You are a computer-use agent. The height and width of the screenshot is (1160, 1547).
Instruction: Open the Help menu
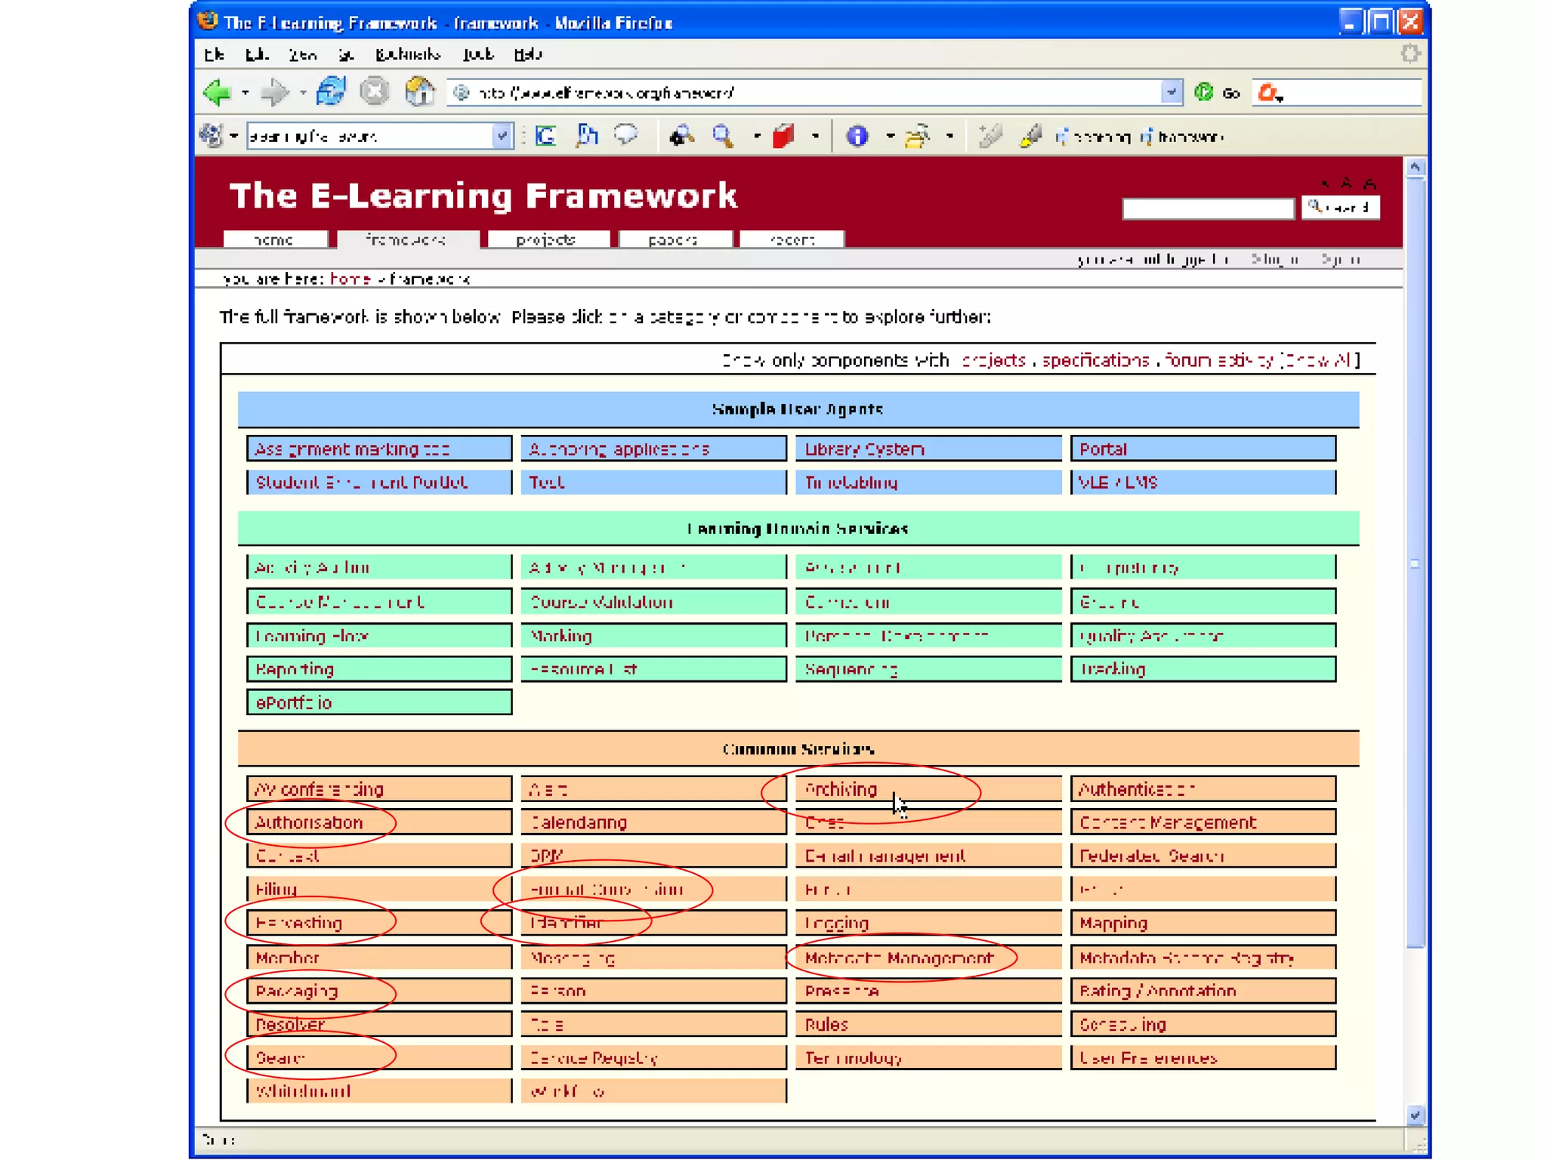(528, 54)
